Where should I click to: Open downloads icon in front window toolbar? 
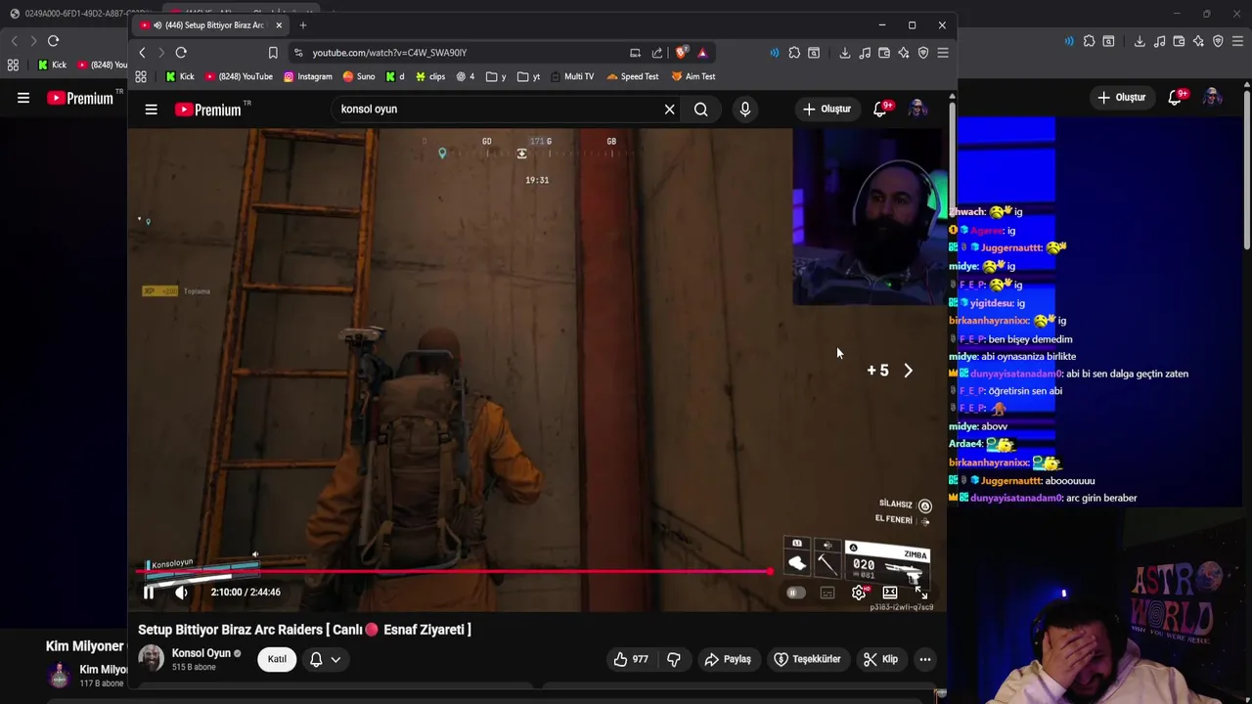click(845, 53)
